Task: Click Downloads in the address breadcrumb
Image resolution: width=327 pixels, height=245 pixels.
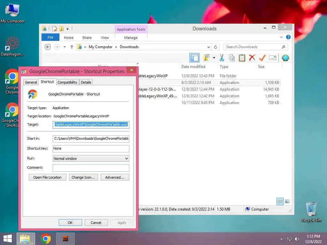Action: [x=129, y=47]
